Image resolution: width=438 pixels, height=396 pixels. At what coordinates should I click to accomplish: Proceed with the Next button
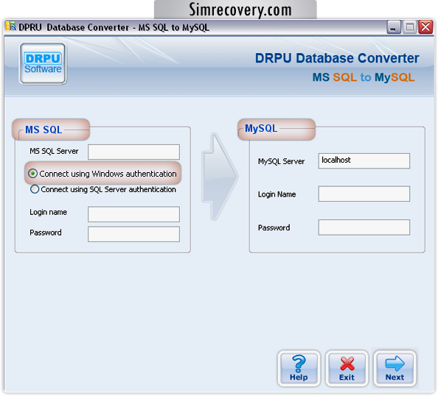(394, 368)
